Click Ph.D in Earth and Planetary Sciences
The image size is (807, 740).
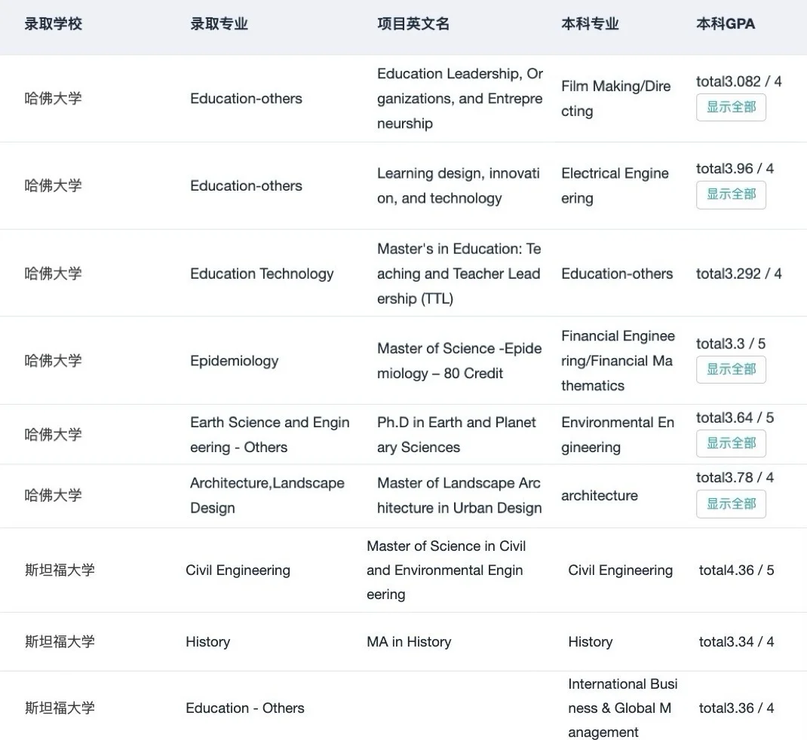[x=456, y=435]
